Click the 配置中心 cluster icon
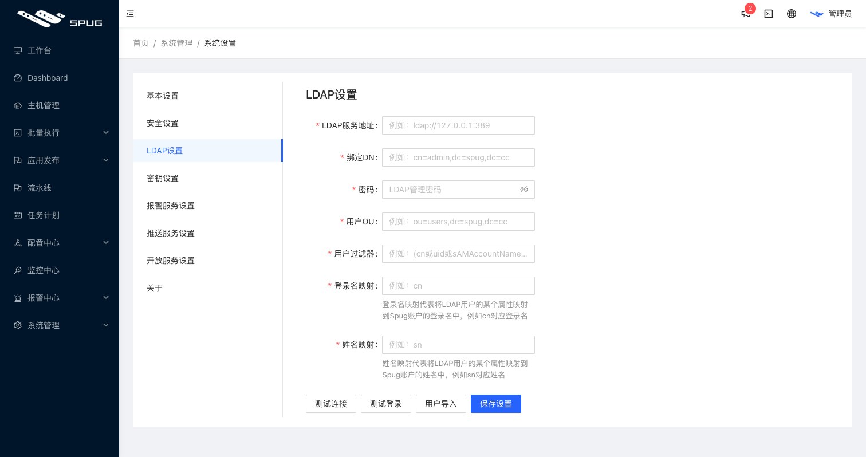Viewport: 866px width, 457px height. (x=18, y=243)
